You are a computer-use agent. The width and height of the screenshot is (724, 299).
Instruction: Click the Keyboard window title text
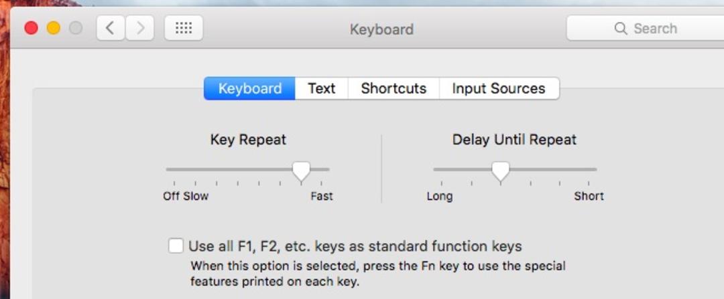[x=381, y=29]
